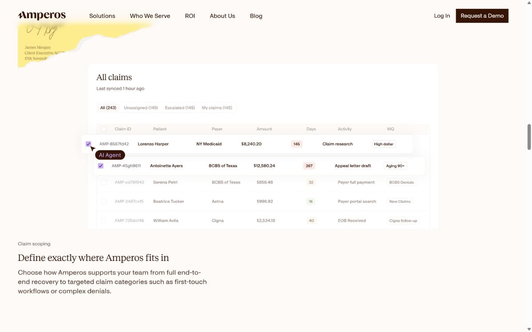Click the Amperos logo

(x=42, y=15)
